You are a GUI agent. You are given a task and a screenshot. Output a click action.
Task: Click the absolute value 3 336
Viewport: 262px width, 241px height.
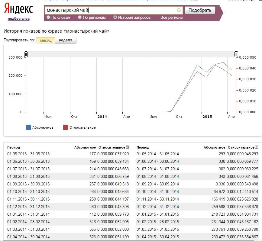tap(220, 184)
